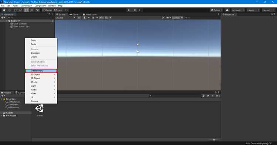Open the Shaded draw mode dropdown

point(65,18)
